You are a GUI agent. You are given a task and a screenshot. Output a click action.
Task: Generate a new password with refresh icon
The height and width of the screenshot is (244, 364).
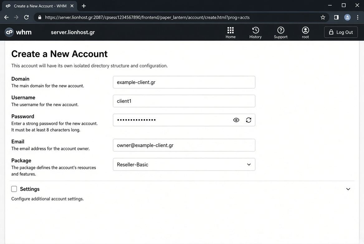248,120
